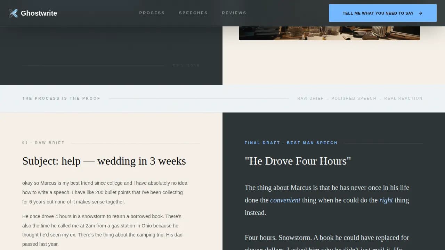Click the paragraph starting 'He once drove 4 hours'
This screenshot has height=250, width=445.
tap(103, 230)
